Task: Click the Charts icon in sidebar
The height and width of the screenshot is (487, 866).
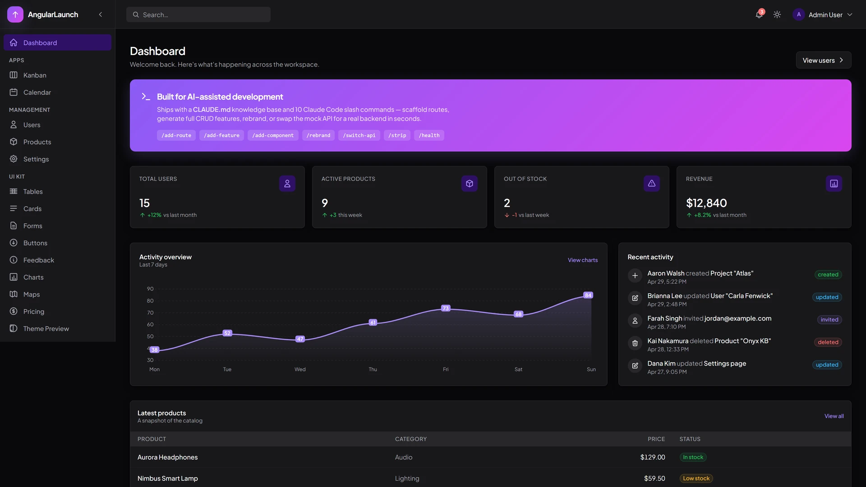Action: coord(14,277)
